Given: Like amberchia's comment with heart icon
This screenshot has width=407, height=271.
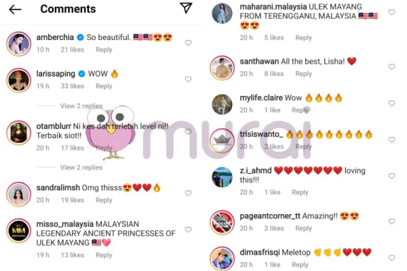Looking at the screenshot, I should pyautogui.click(x=188, y=43).
